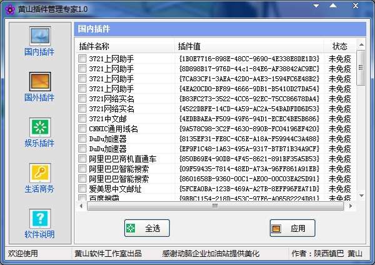
Task: Open the 软件说明 question mark icon
Action: [x=40, y=219]
